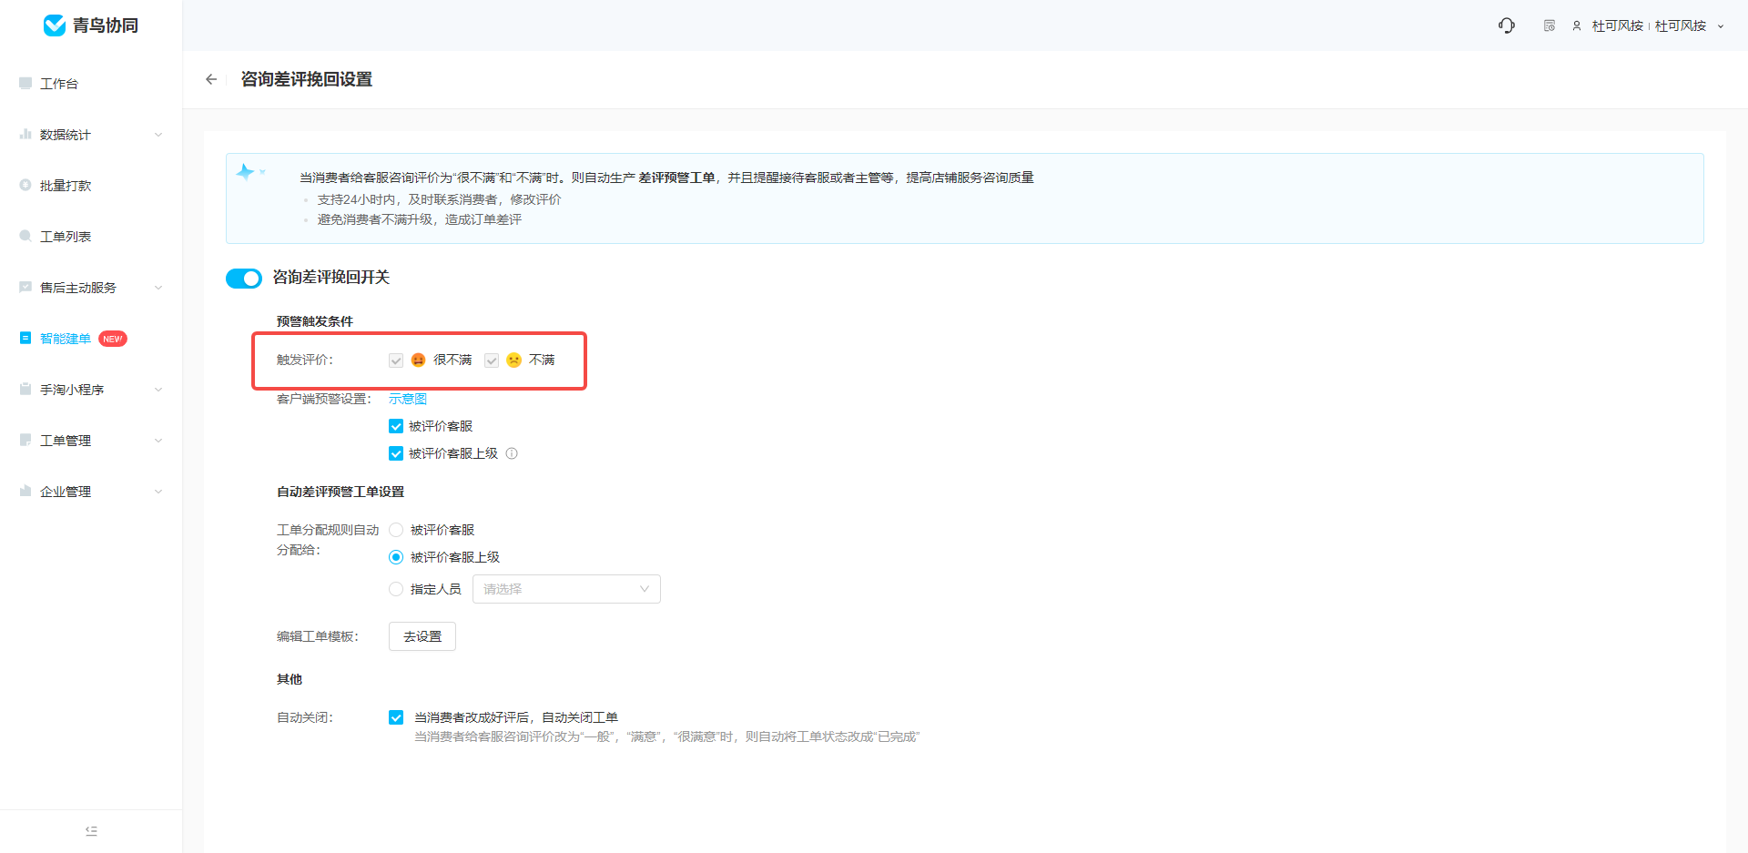
Task: Open the 请选择 personnel dropdown
Action: (x=566, y=589)
